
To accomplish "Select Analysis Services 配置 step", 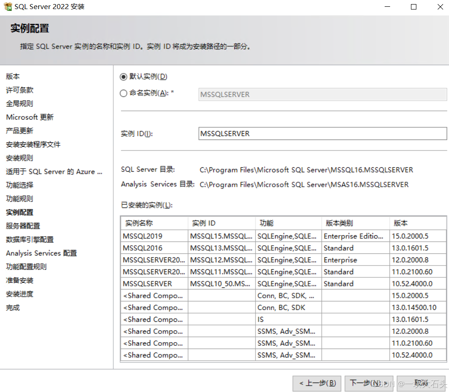I will coord(42,253).
